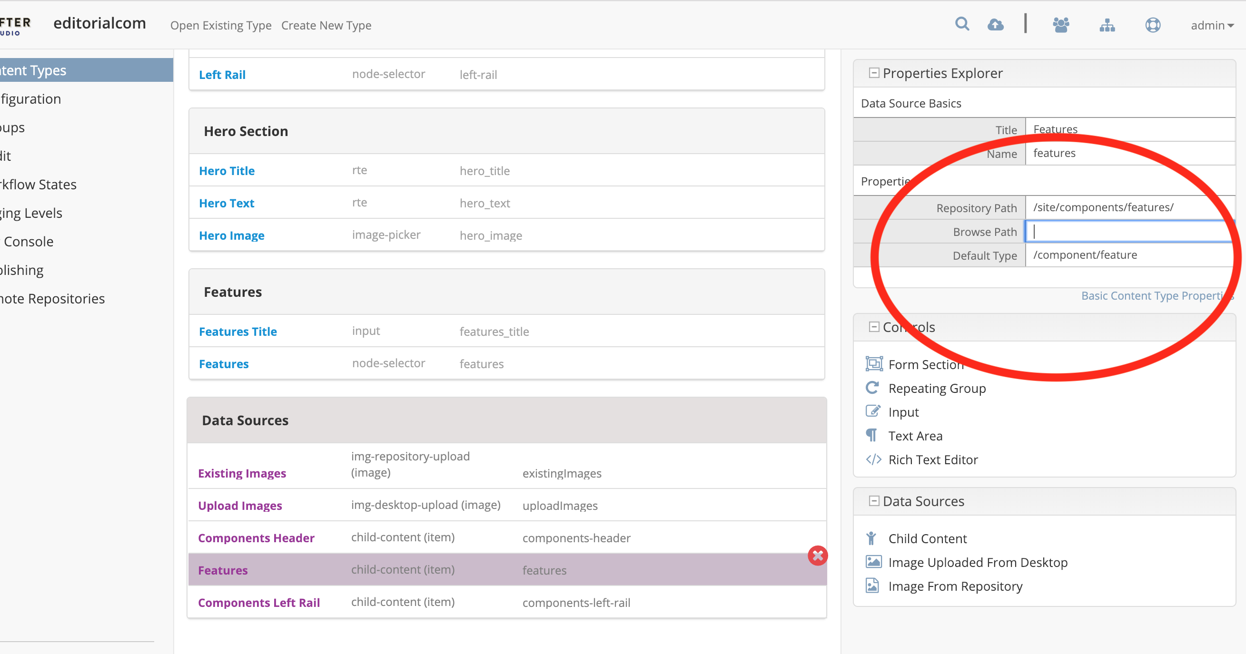This screenshot has height=654, width=1246.
Task: Select the Rich Text Editor control
Action: 932,459
